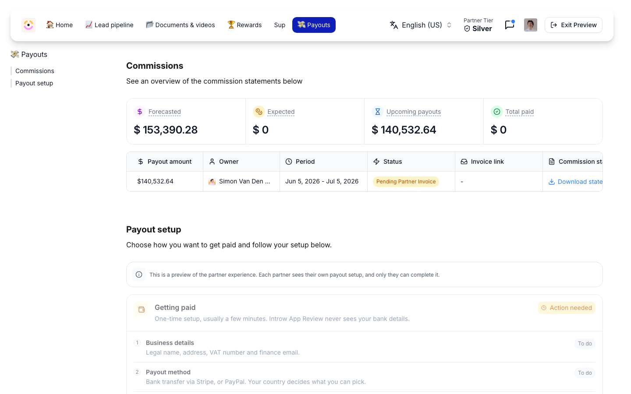Open the Rewards page
This screenshot has width=631, height=394.
[x=245, y=25]
